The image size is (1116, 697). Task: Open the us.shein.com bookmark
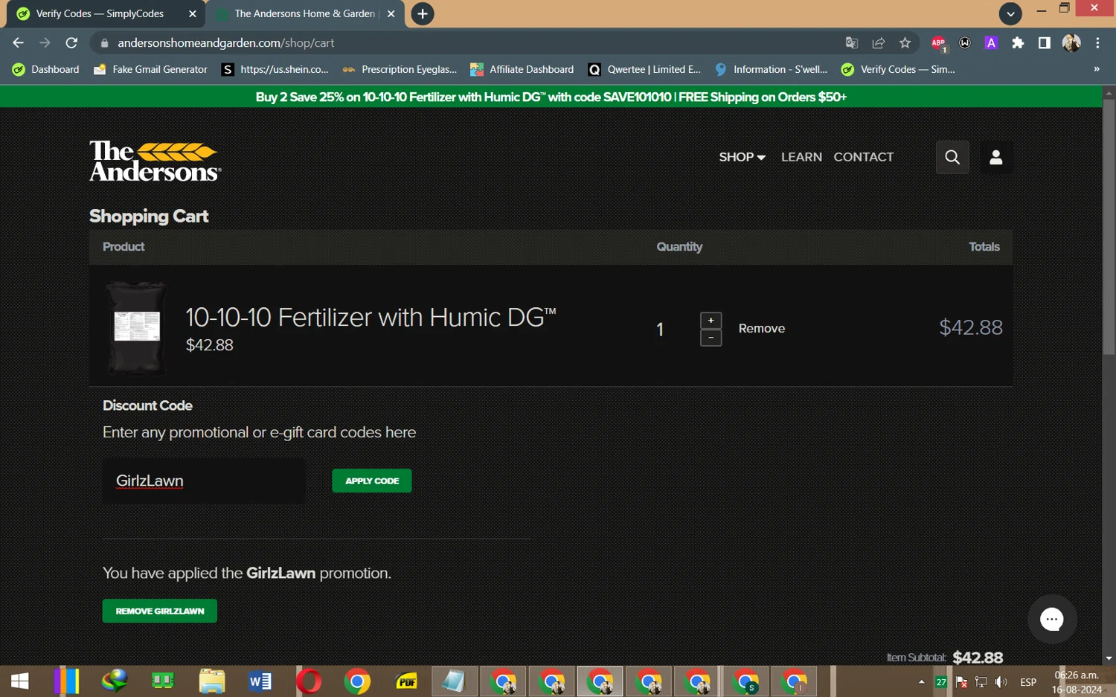click(275, 69)
